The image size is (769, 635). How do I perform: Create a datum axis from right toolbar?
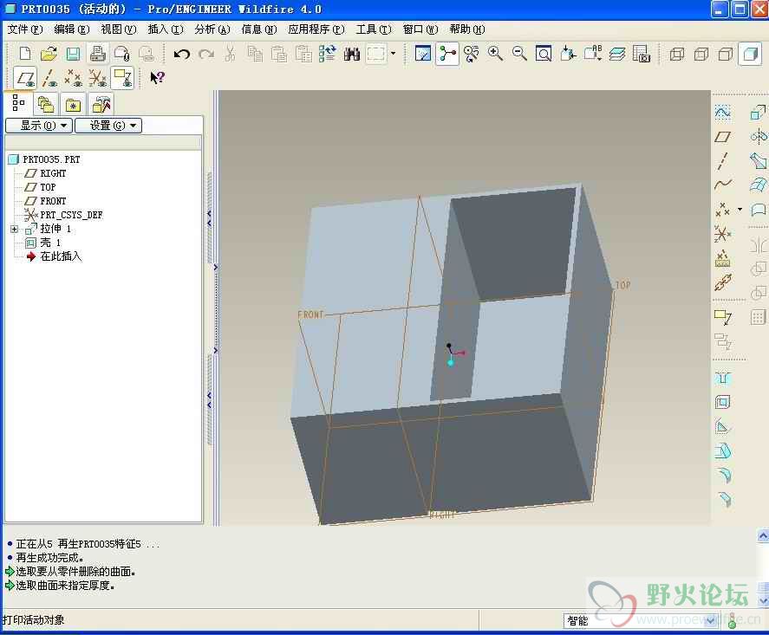(722, 161)
